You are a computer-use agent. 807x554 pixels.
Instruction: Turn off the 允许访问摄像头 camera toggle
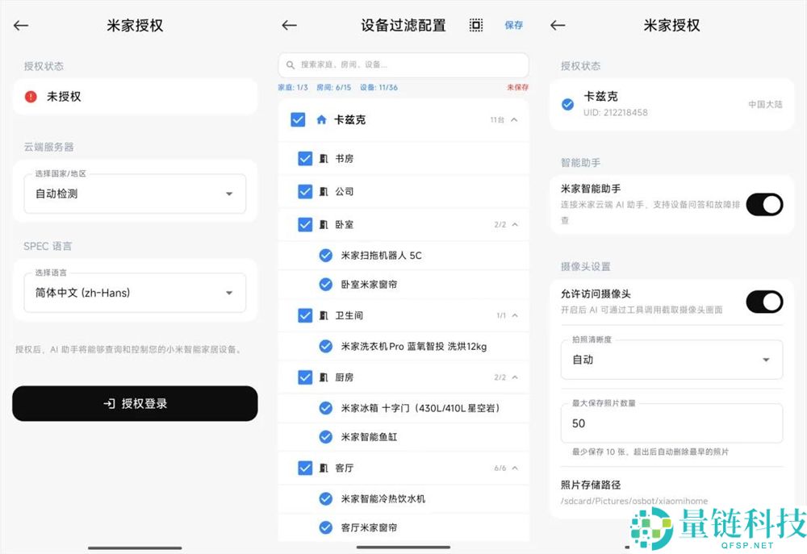pos(765,302)
